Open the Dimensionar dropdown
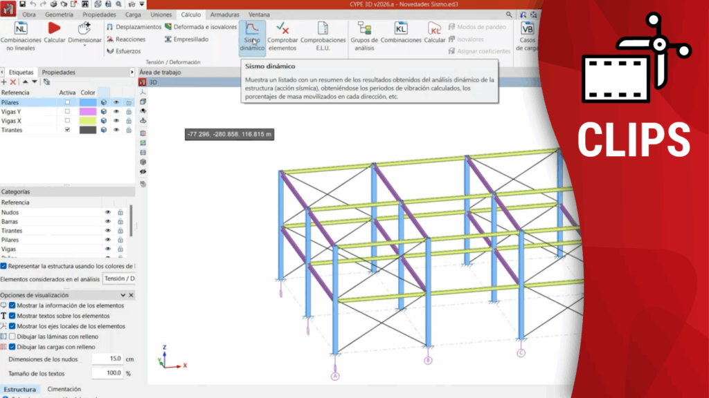The image size is (709, 398). click(84, 40)
